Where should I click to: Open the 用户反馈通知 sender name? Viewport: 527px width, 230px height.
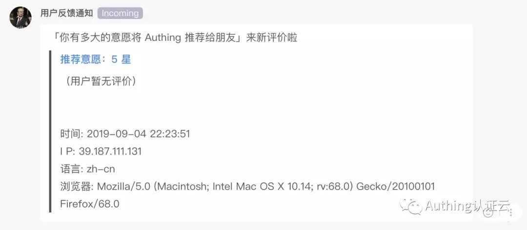pos(66,13)
